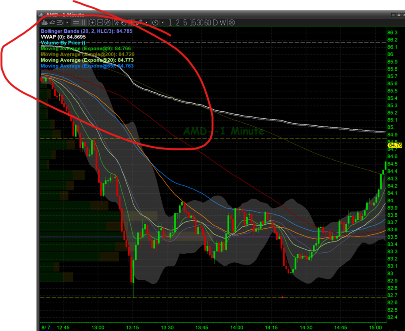Image resolution: width=405 pixels, height=331 pixels.
Task: Click the zoom out minus icon
Action: tap(100, 22)
